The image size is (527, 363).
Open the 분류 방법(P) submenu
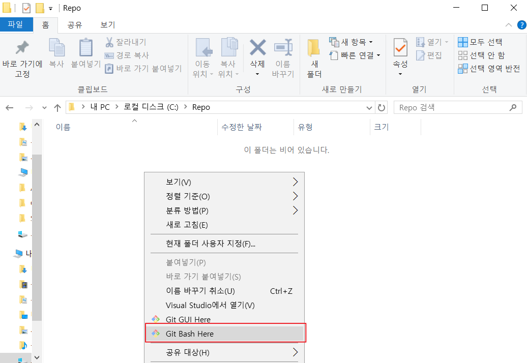point(224,210)
